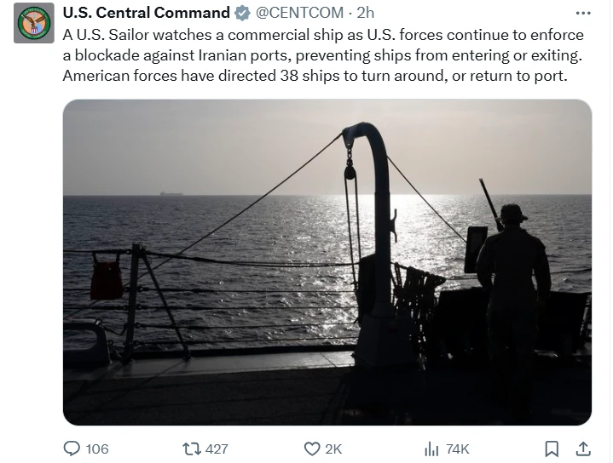Share the post using the upload arrow icon
Image resolution: width=613 pixels, height=463 pixels.
[583, 449]
